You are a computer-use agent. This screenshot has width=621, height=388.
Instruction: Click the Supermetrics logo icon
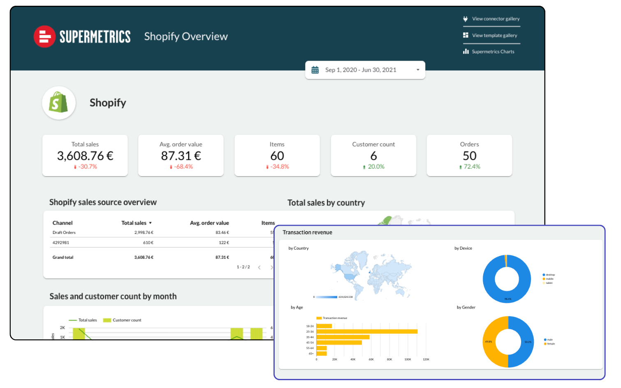click(x=44, y=37)
